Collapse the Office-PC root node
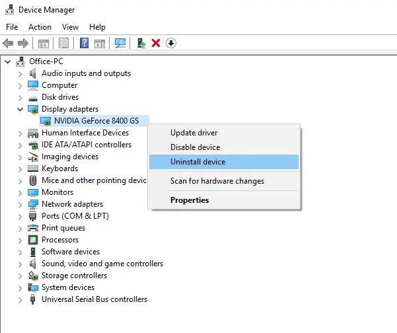 click(x=8, y=61)
